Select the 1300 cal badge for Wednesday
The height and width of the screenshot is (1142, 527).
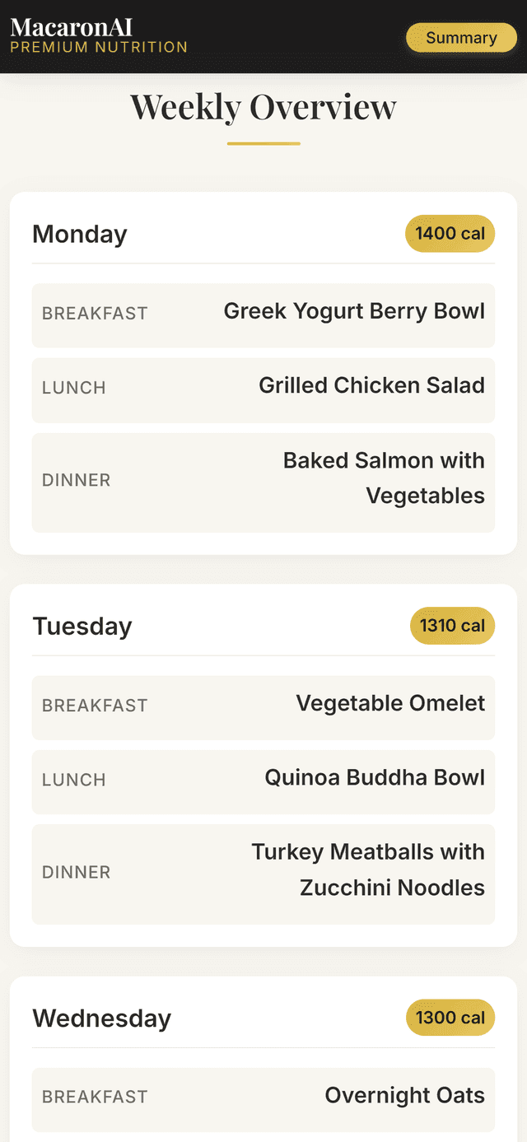[450, 1018]
